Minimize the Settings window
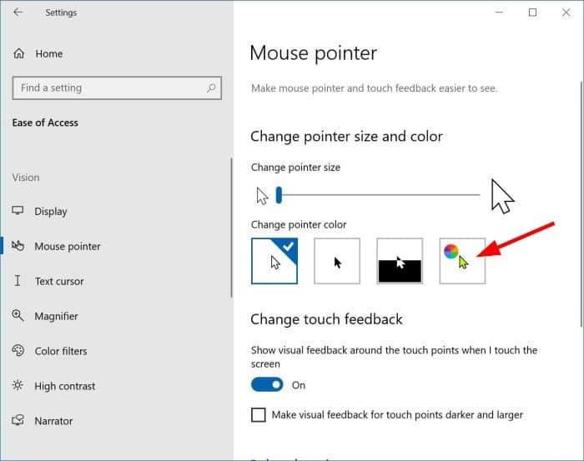This screenshot has width=584, height=461. tap(499, 13)
